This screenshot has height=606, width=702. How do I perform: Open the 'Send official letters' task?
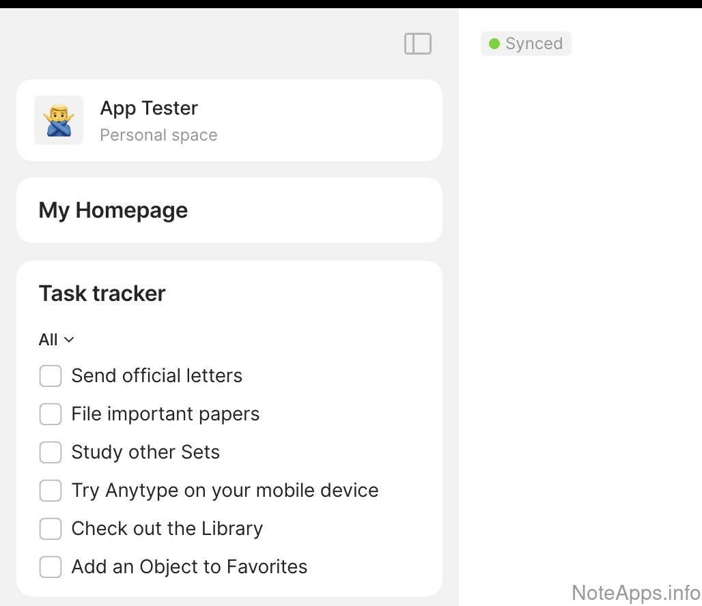(x=157, y=375)
